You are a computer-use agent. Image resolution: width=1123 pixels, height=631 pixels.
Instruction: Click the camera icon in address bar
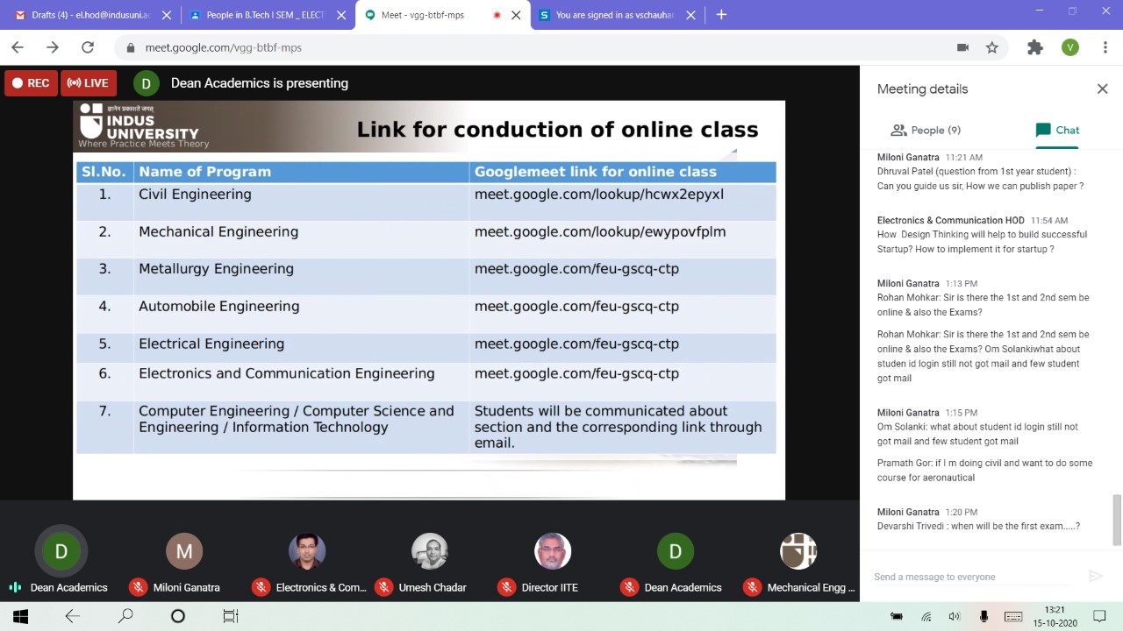tap(962, 47)
